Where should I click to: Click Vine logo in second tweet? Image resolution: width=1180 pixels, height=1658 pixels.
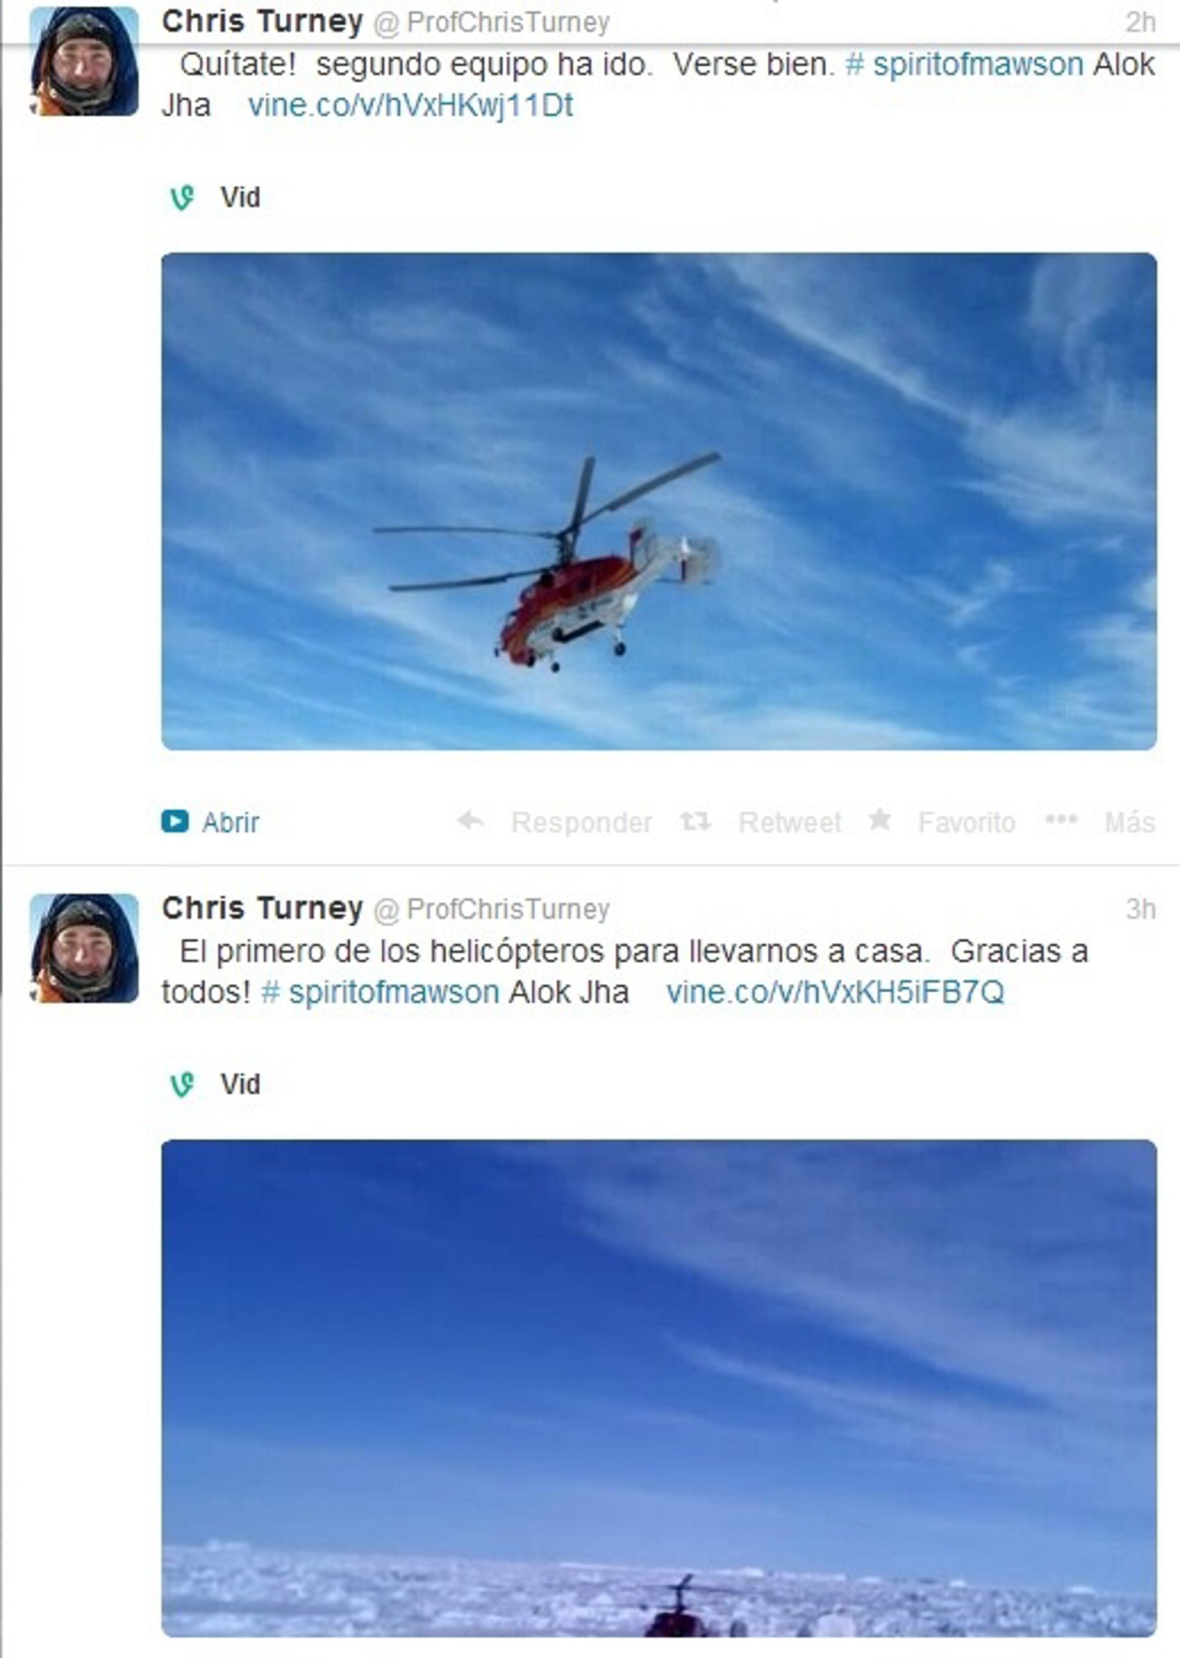click(x=183, y=1084)
